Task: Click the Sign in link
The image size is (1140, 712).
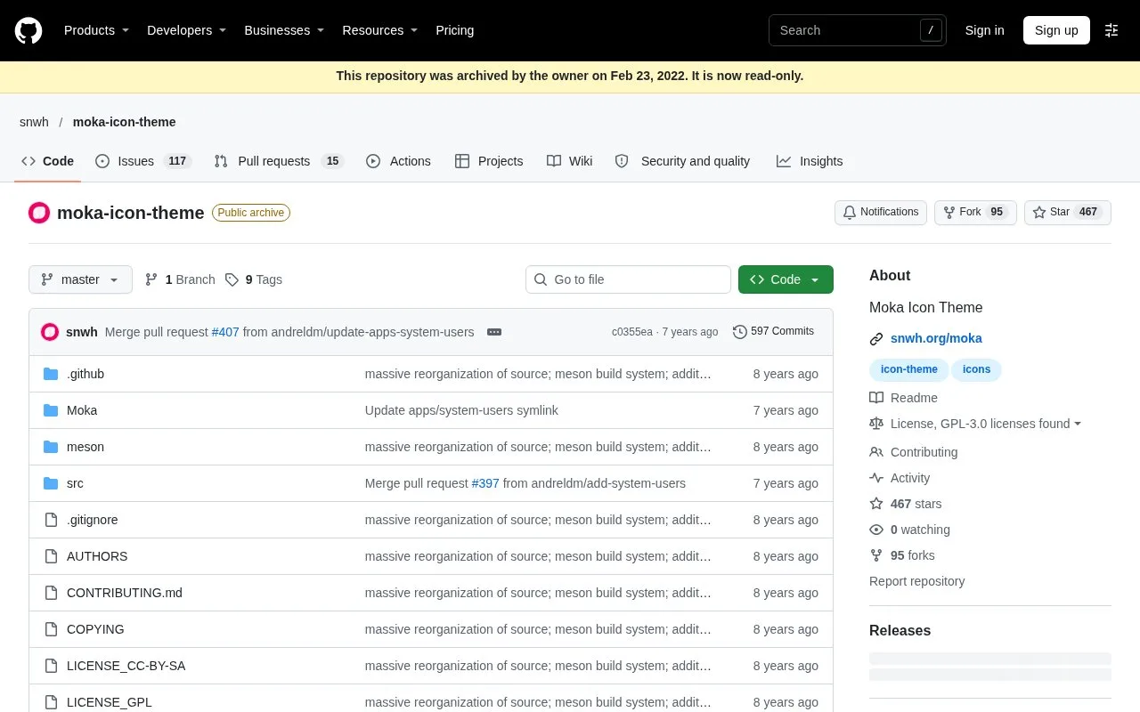Action: (984, 30)
